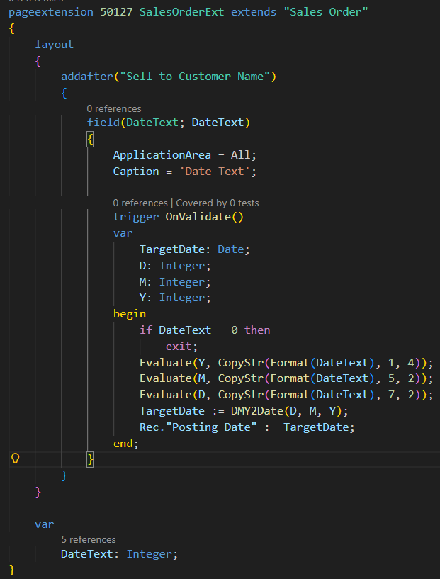Open the "5 references" CodeLens link
The width and height of the screenshot is (440, 579).
pyautogui.click(x=88, y=539)
